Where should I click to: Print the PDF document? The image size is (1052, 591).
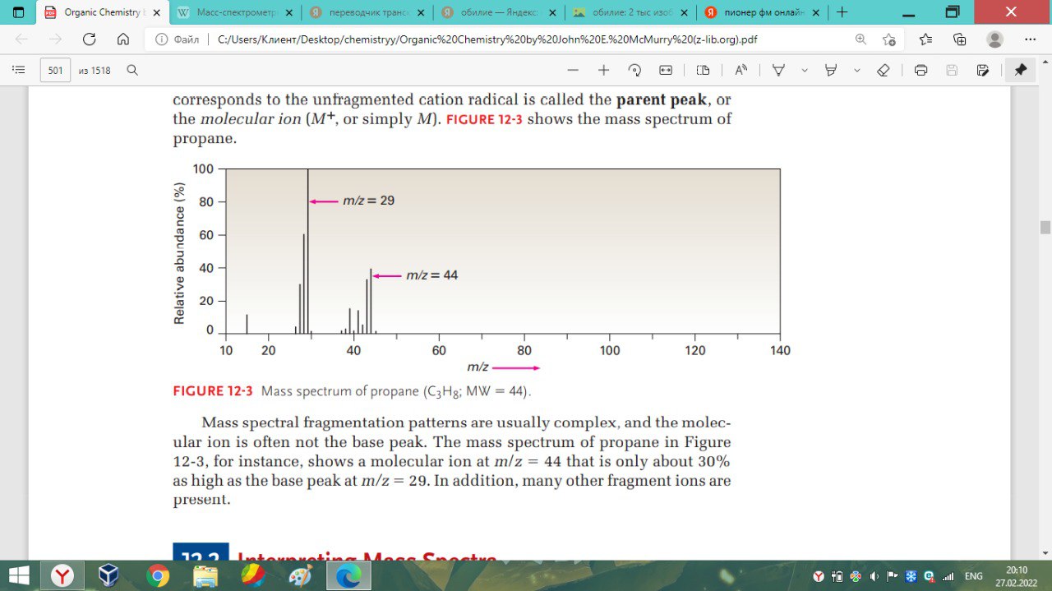coord(921,71)
